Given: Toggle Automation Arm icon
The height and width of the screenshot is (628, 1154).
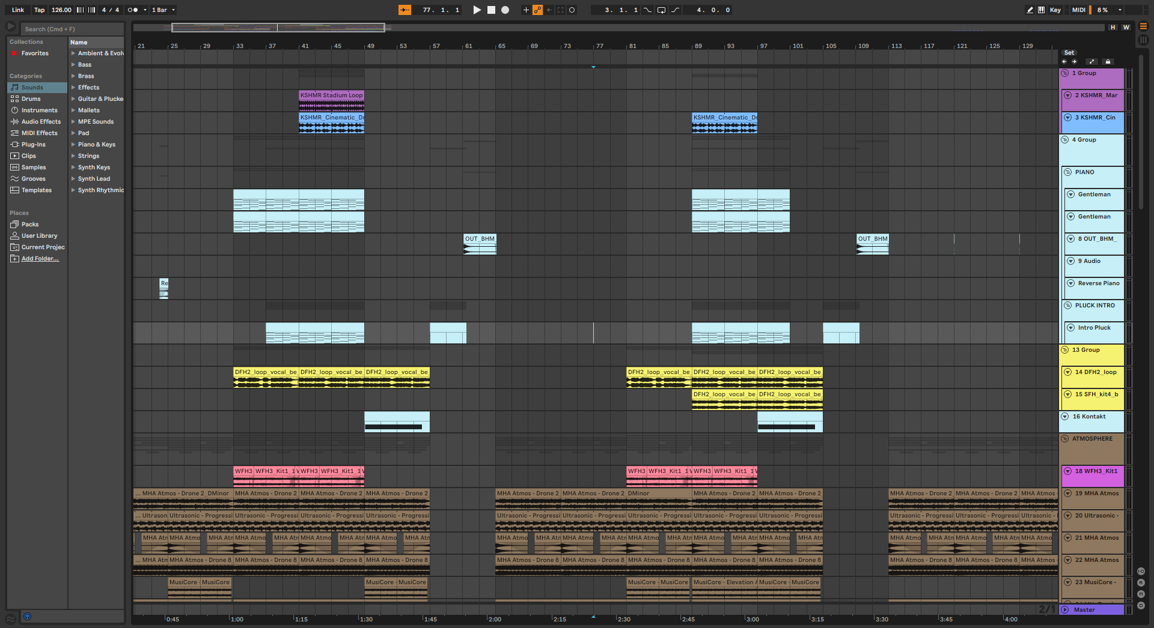Looking at the screenshot, I should (537, 10).
